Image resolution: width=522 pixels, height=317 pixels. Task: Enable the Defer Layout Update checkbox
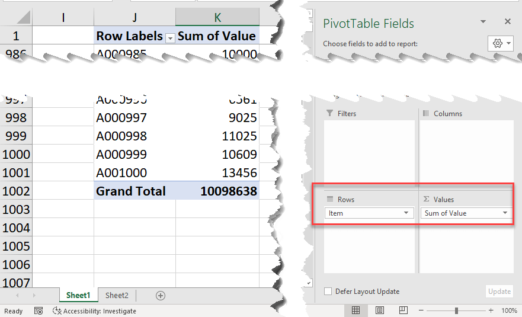pos(328,292)
